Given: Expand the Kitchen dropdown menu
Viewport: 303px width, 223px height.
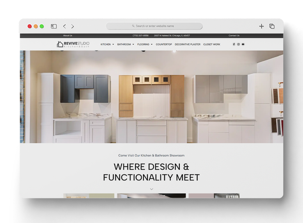Looking at the screenshot, I should tap(107, 44).
